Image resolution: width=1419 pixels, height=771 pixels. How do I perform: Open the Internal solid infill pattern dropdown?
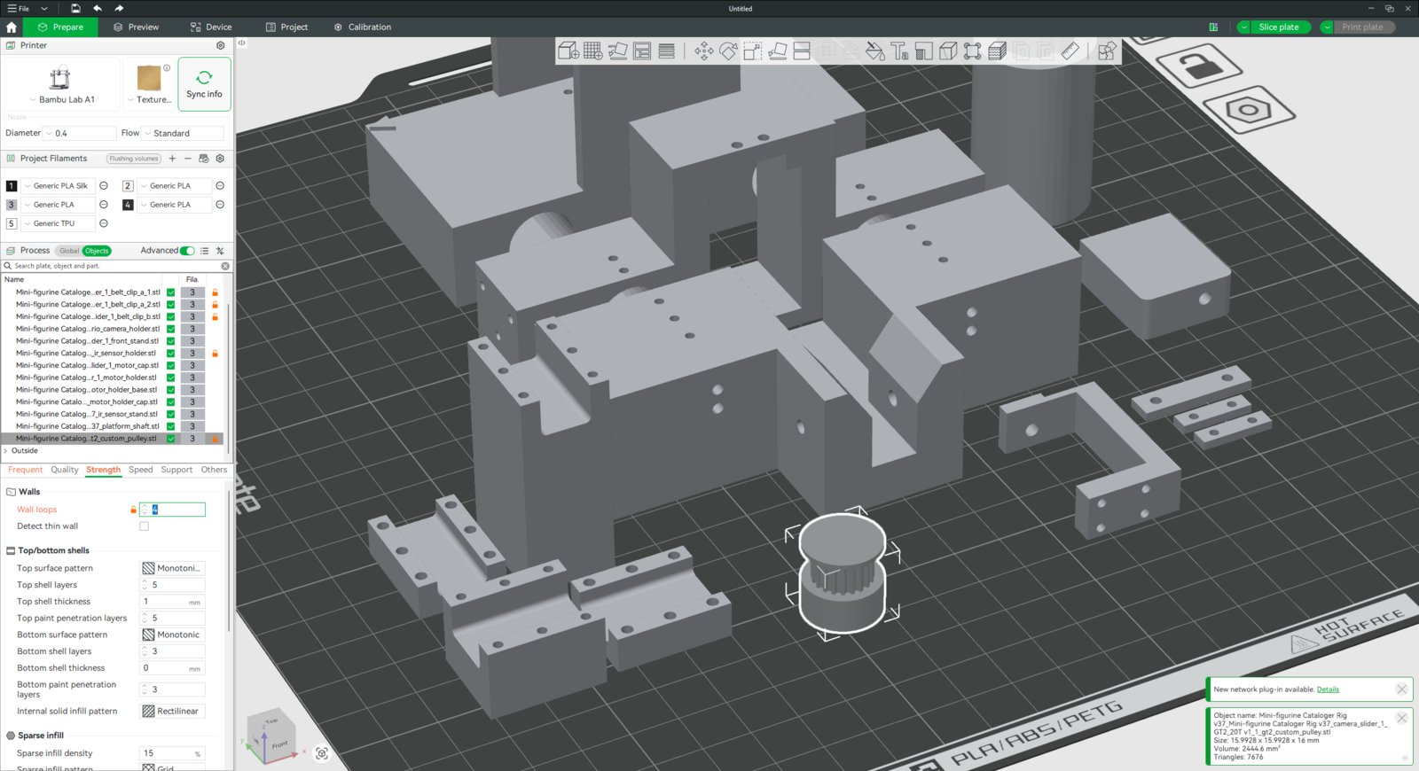pyautogui.click(x=173, y=712)
